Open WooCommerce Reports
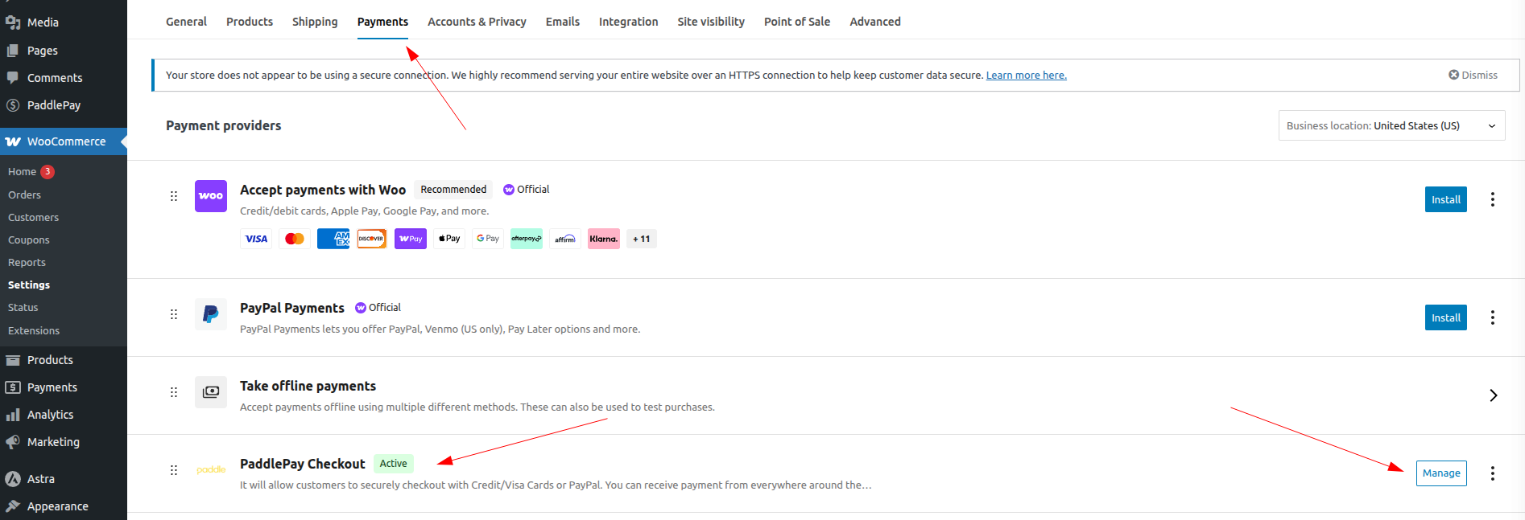 (27, 262)
